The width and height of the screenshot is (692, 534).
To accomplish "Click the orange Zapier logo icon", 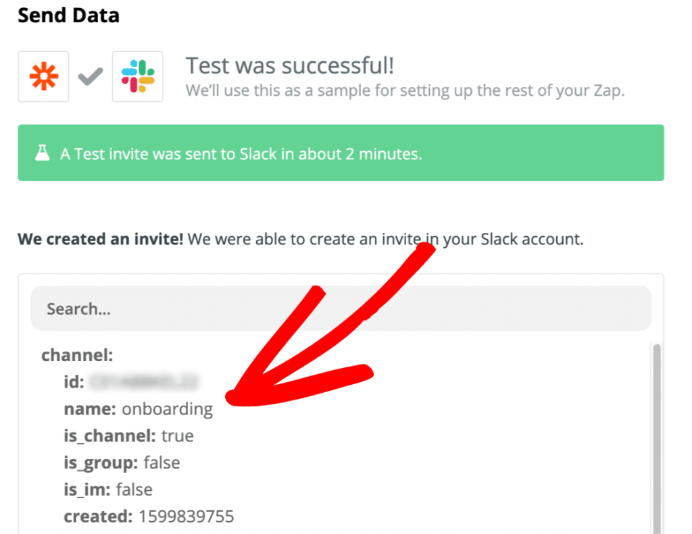I will point(43,76).
